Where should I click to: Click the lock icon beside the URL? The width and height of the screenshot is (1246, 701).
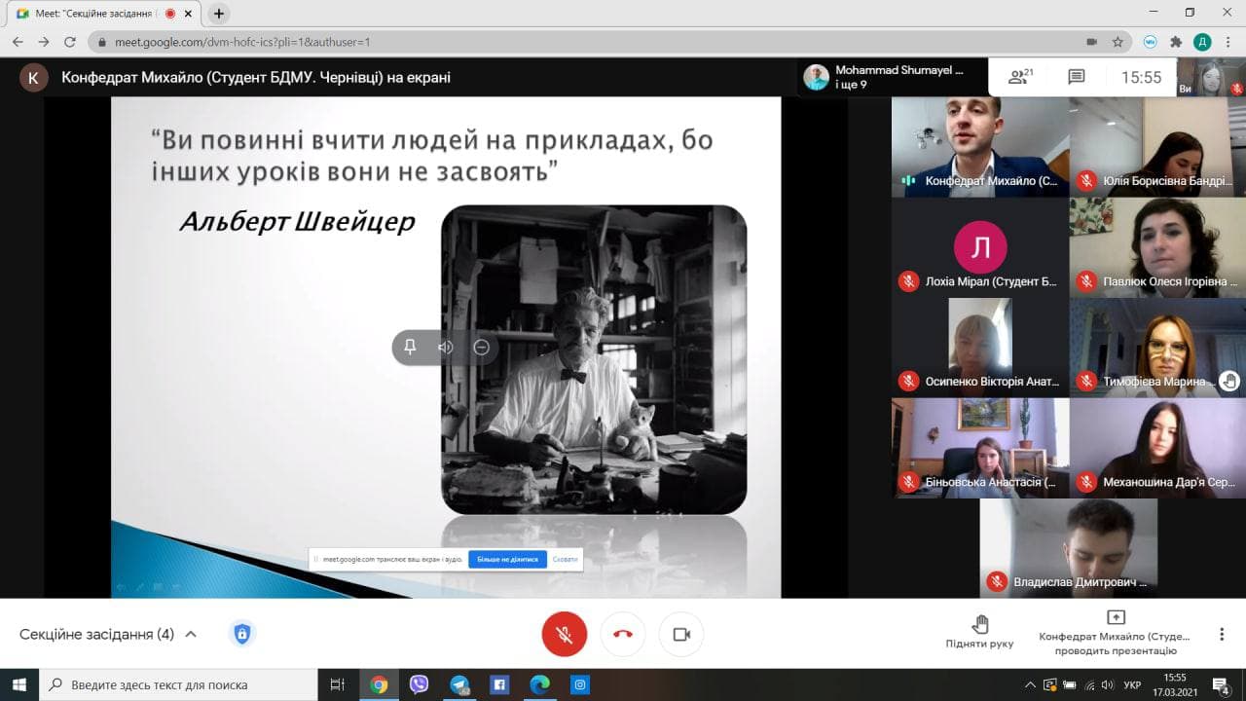tap(101, 42)
